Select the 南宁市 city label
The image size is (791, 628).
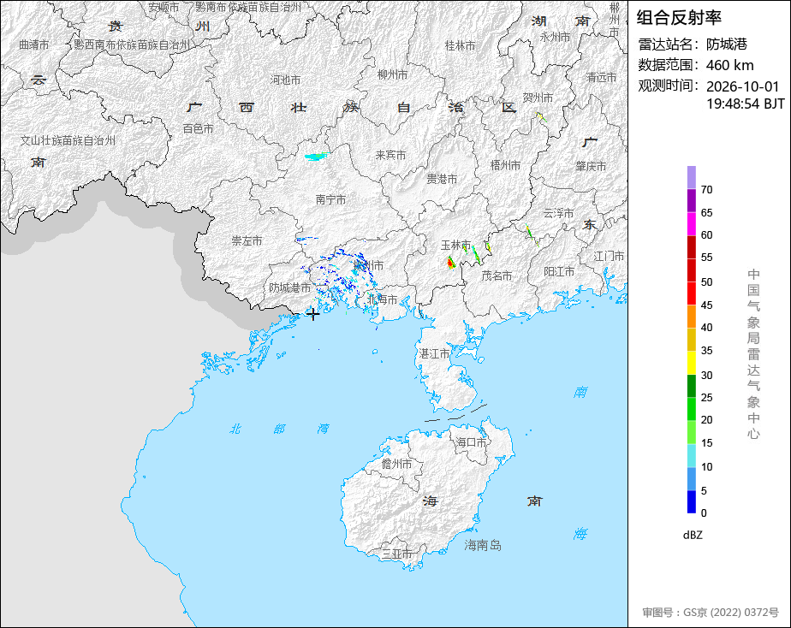[331, 199]
